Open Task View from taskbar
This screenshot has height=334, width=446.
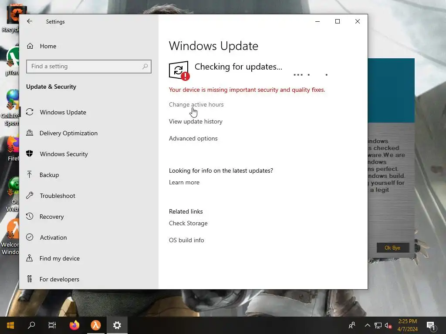pos(52,325)
